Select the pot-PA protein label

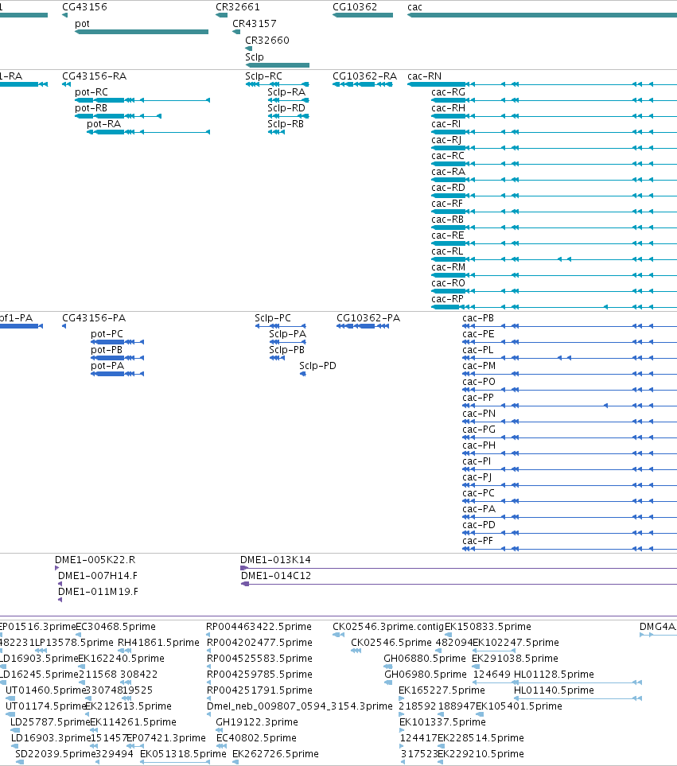107,366
